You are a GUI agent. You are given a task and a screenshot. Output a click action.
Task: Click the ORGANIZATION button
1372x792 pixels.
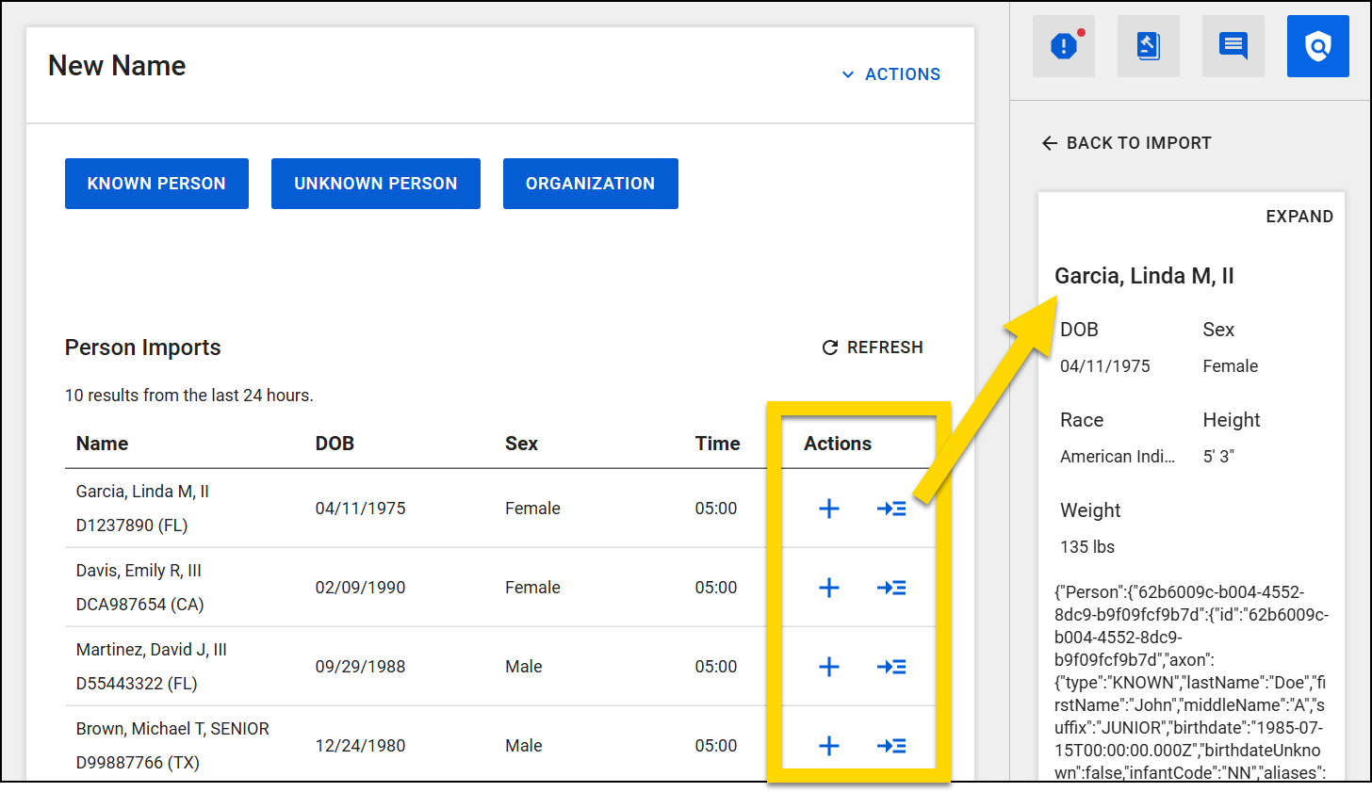pyautogui.click(x=590, y=183)
